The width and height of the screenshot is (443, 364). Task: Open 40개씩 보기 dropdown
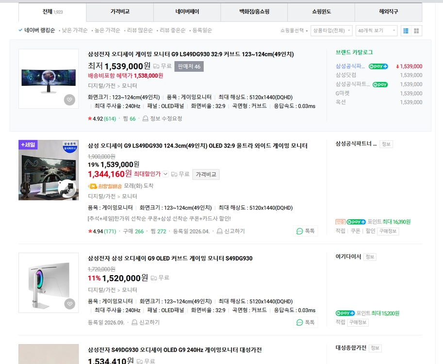[x=377, y=31]
